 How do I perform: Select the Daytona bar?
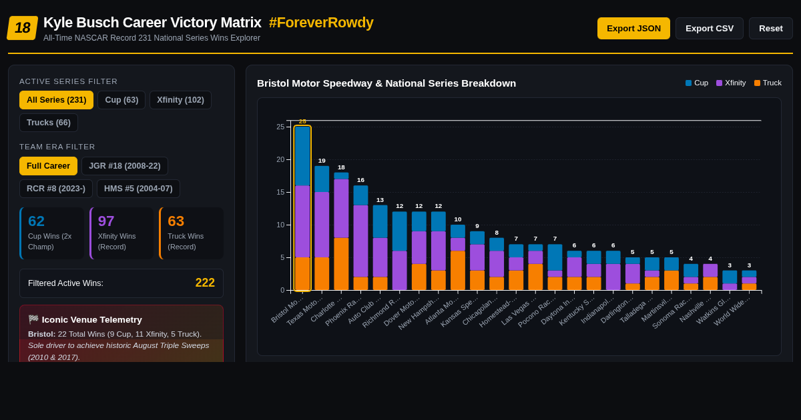coord(574,271)
